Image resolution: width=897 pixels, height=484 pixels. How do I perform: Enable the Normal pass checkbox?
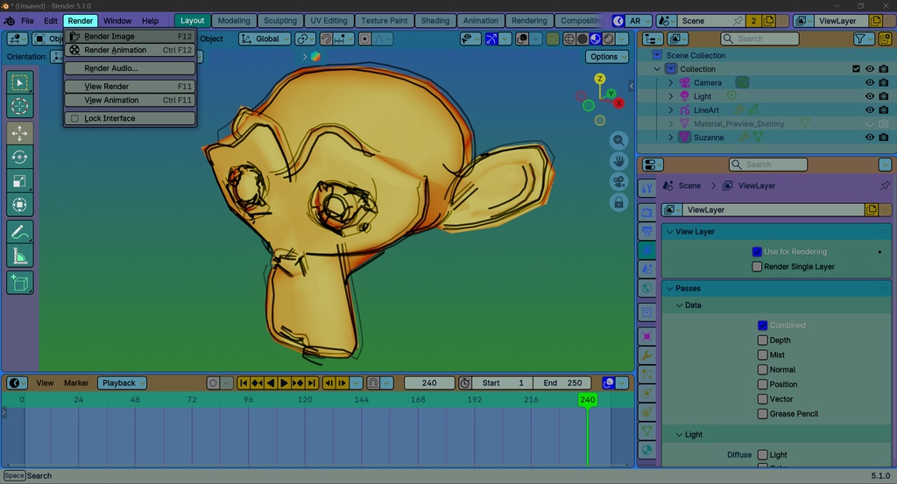point(763,369)
